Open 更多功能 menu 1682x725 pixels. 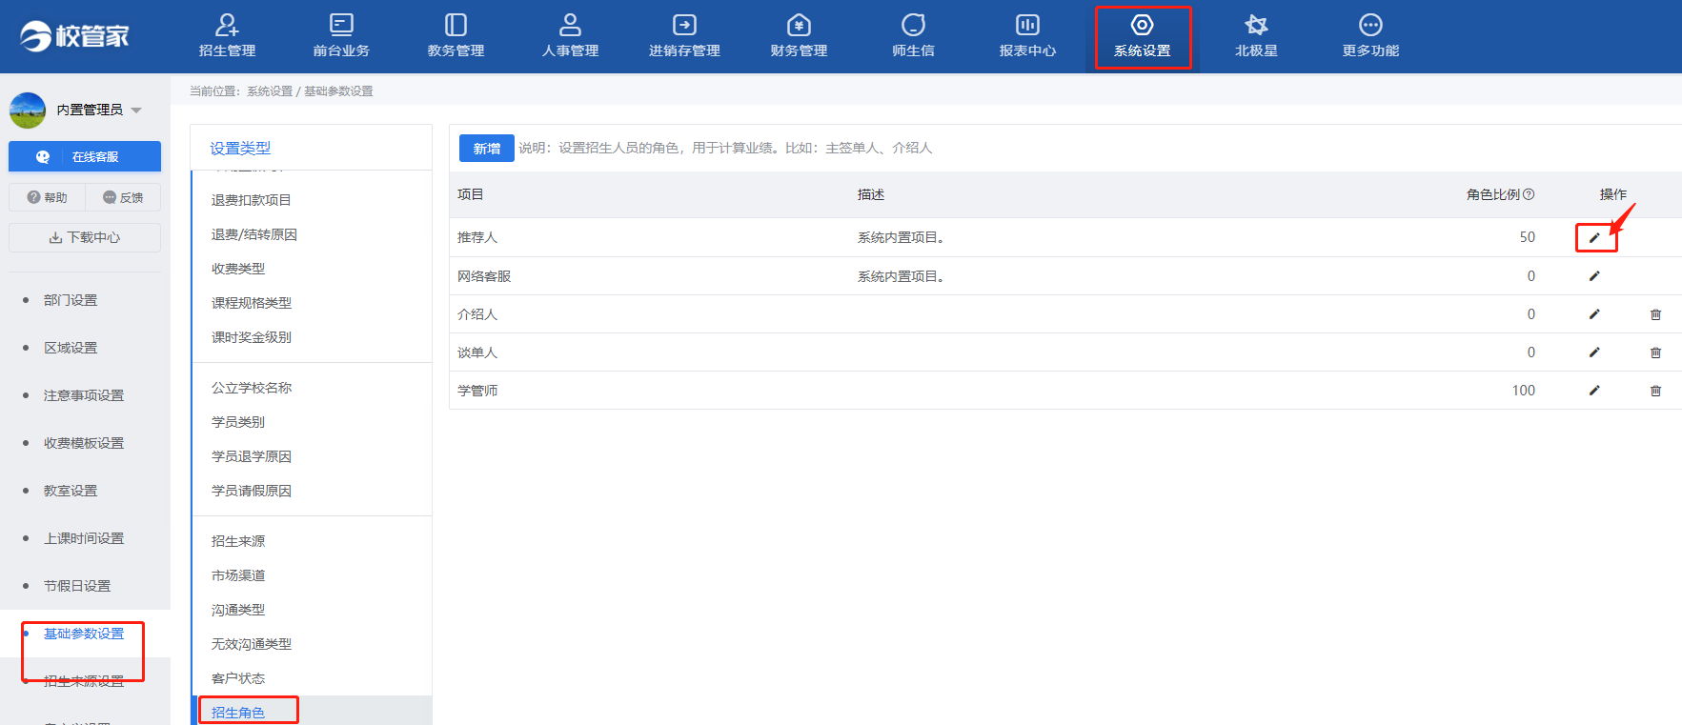click(1370, 36)
